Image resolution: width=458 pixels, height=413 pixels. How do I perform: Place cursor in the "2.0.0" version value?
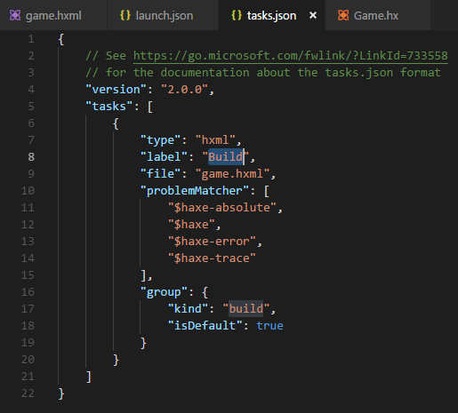click(x=185, y=90)
